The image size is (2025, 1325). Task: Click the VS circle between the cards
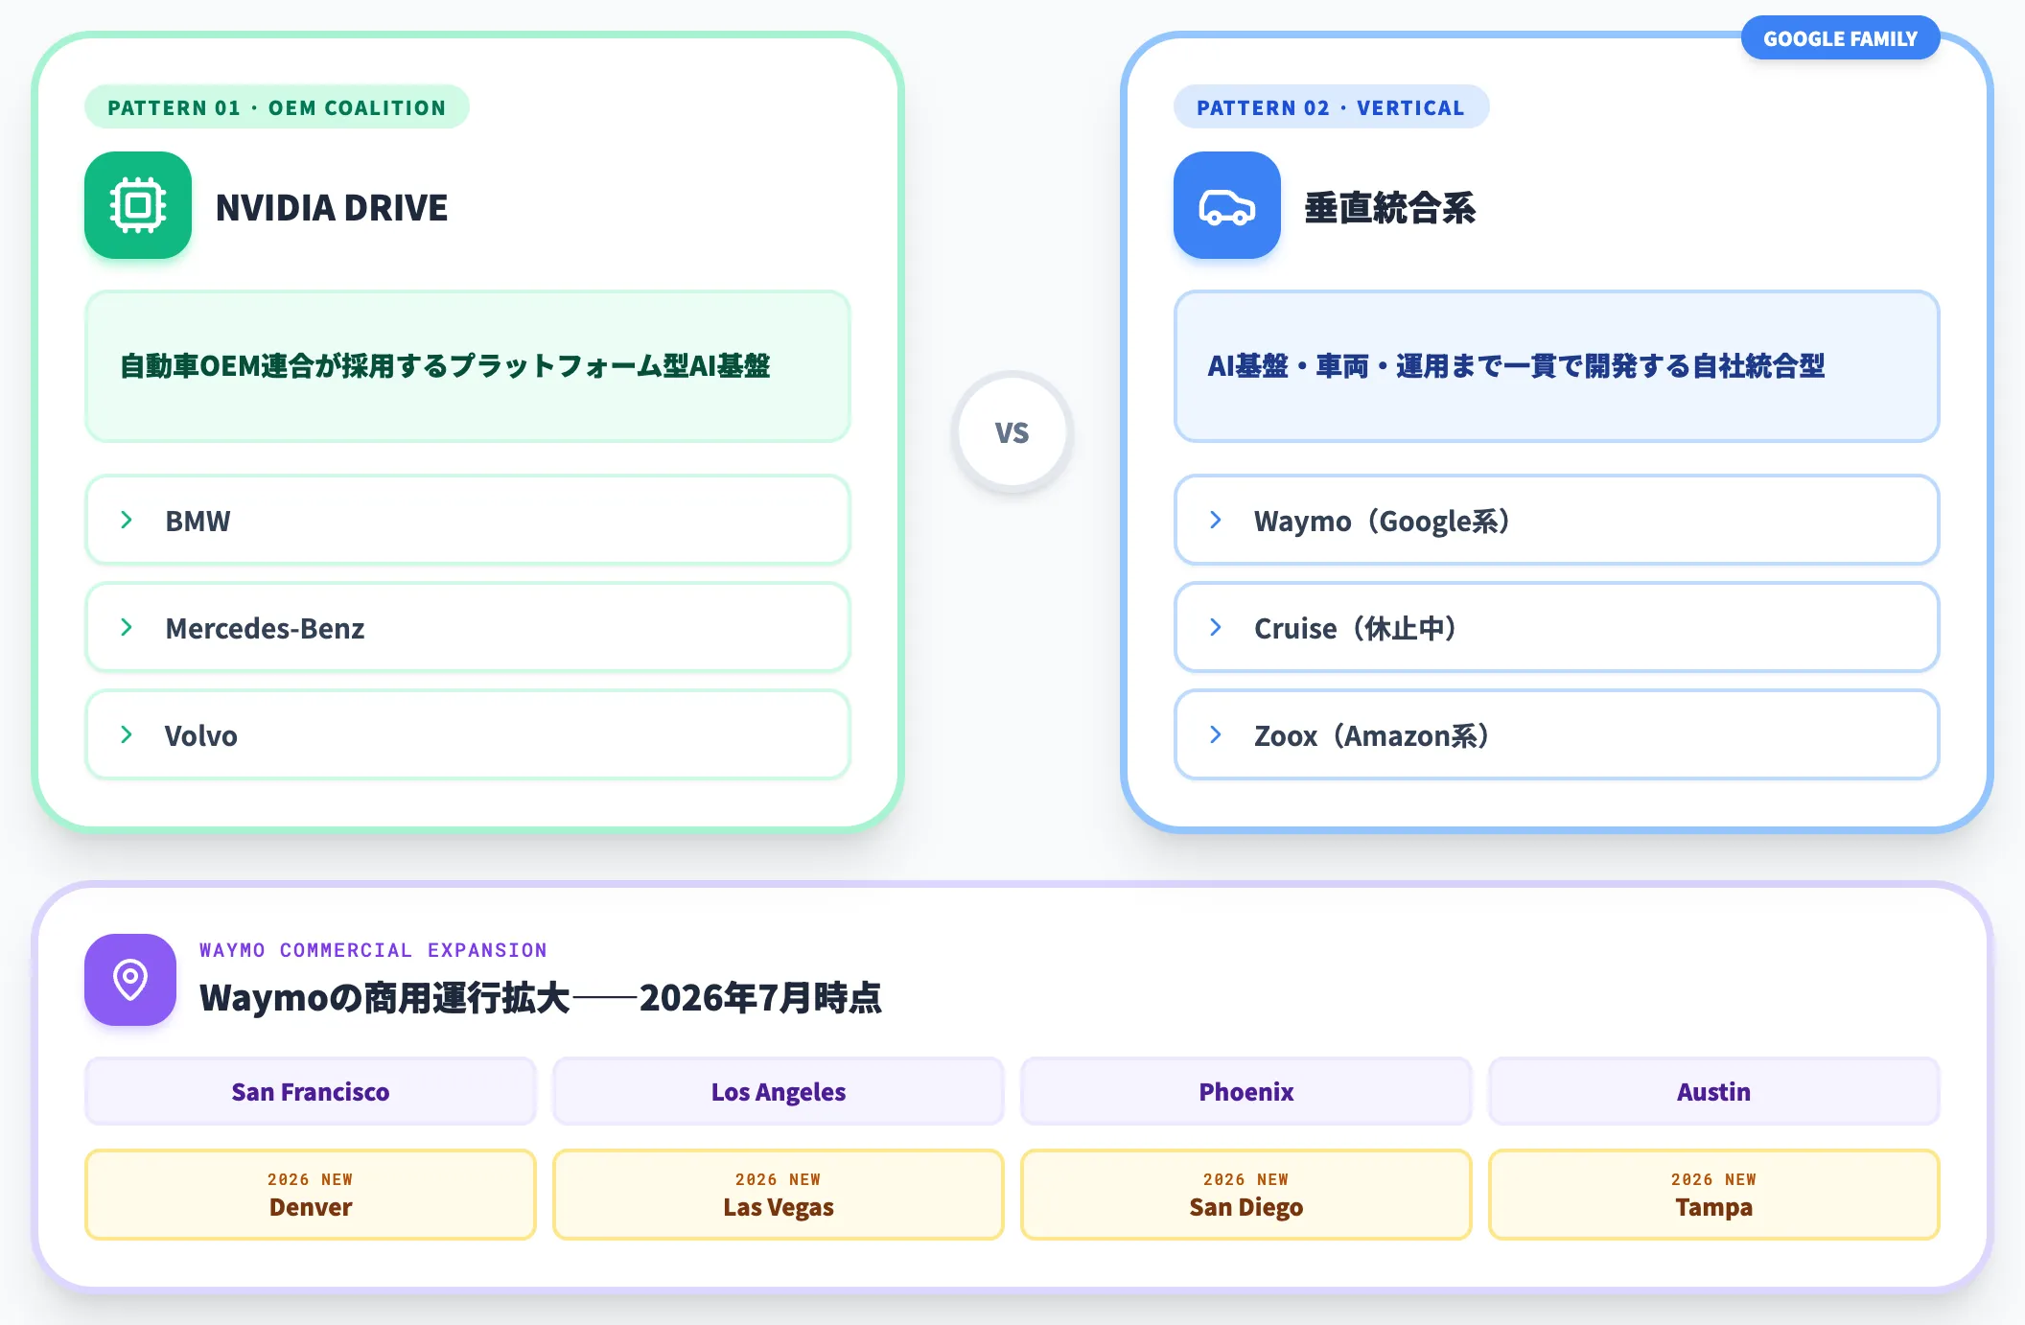[x=1012, y=432]
